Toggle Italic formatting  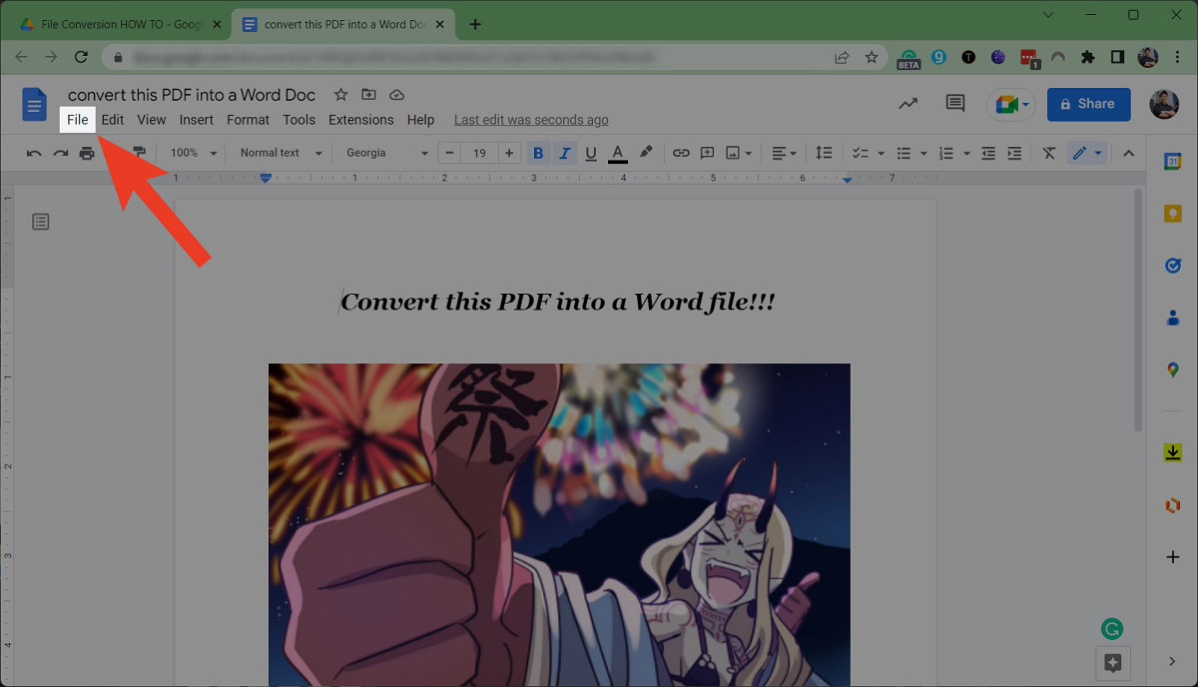tap(565, 153)
